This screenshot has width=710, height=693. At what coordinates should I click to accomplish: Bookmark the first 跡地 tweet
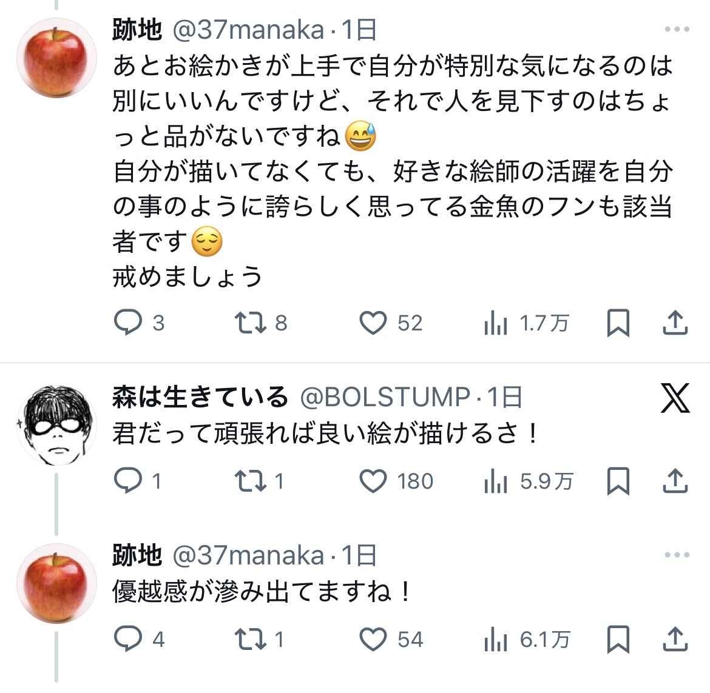tap(618, 323)
